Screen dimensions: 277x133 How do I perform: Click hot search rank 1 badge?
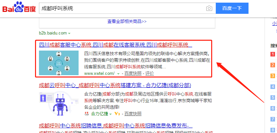[x=273, y=54]
